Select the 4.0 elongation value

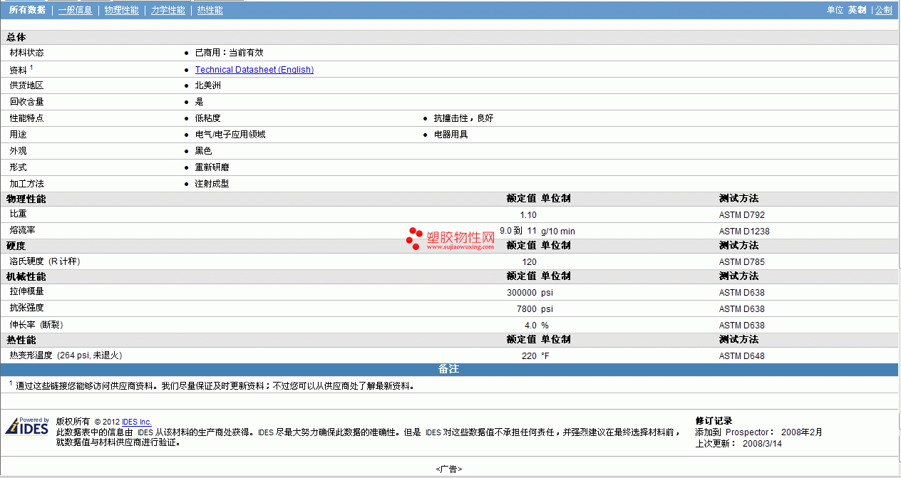[530, 326]
